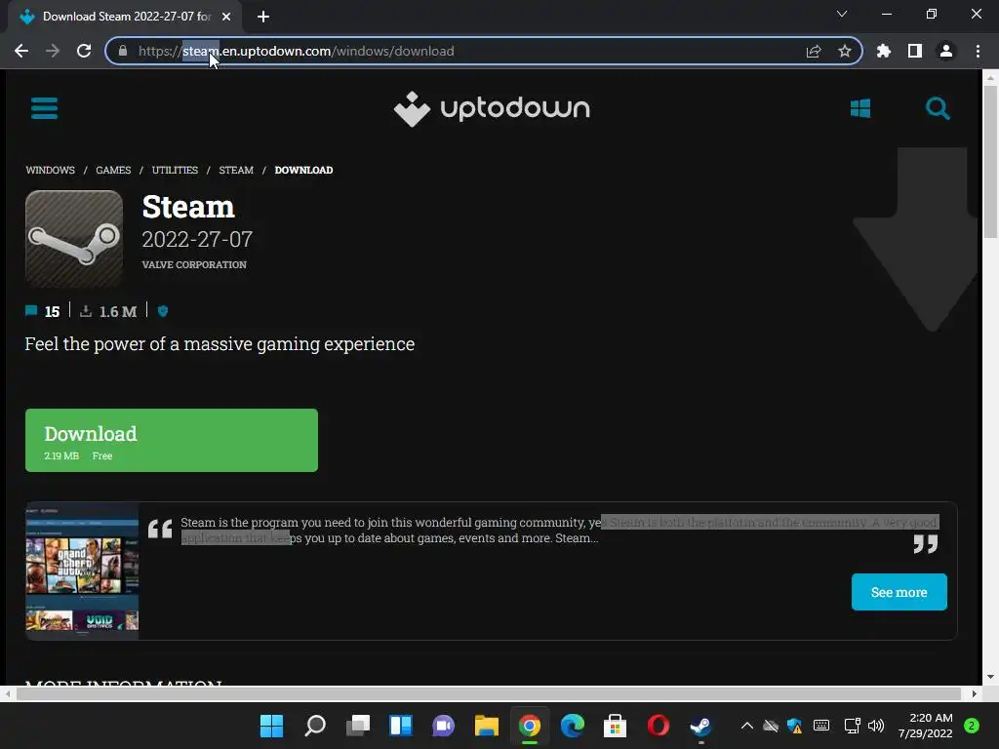Open a new browser tab

263,17
